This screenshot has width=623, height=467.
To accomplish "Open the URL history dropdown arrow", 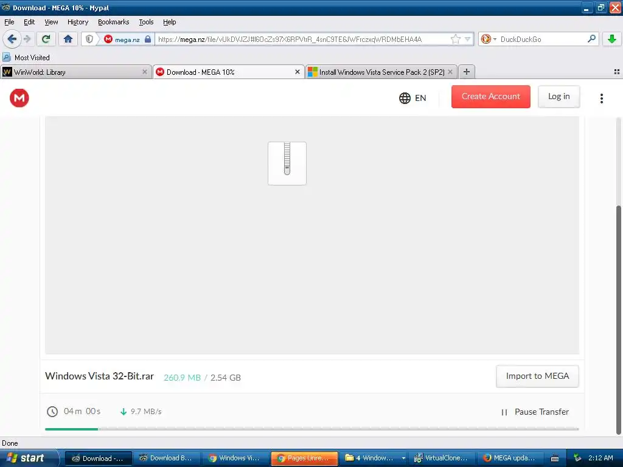I will (x=468, y=39).
